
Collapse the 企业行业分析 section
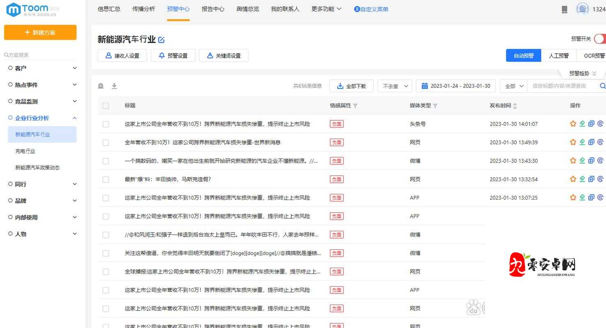(x=74, y=118)
